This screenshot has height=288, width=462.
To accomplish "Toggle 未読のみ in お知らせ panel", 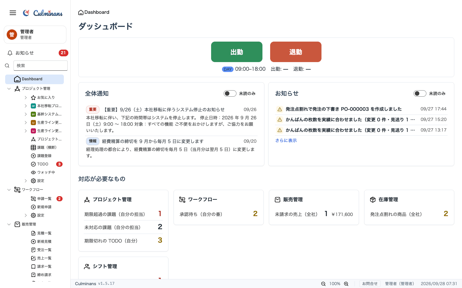I will tap(420, 93).
